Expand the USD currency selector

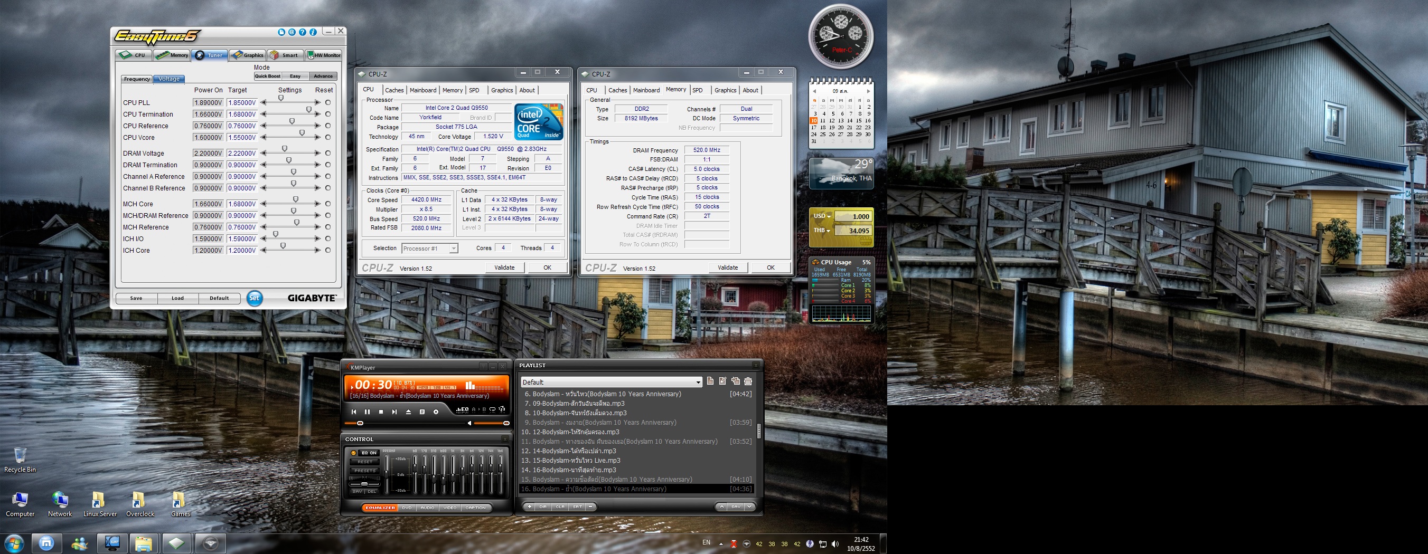[822, 216]
